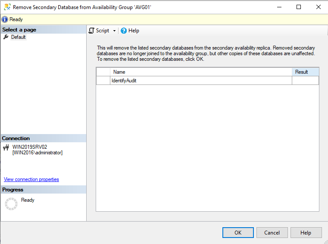Close the Remove Secondary Database dialog
The height and width of the screenshot is (244, 328).
click(319, 7)
